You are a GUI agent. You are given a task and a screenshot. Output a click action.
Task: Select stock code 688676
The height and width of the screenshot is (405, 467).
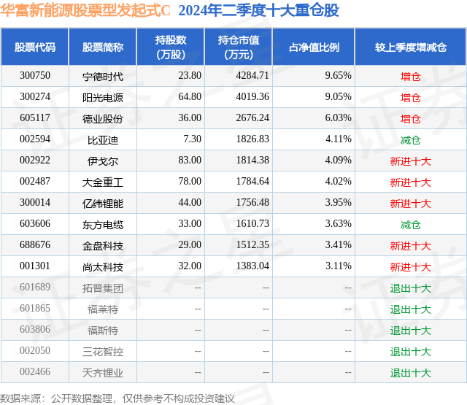click(35, 244)
